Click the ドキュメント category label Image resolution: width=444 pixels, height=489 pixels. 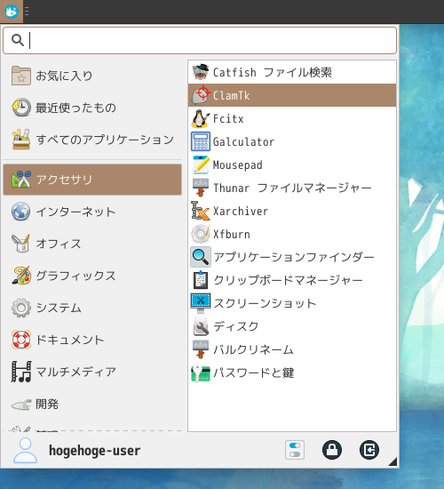point(70,340)
